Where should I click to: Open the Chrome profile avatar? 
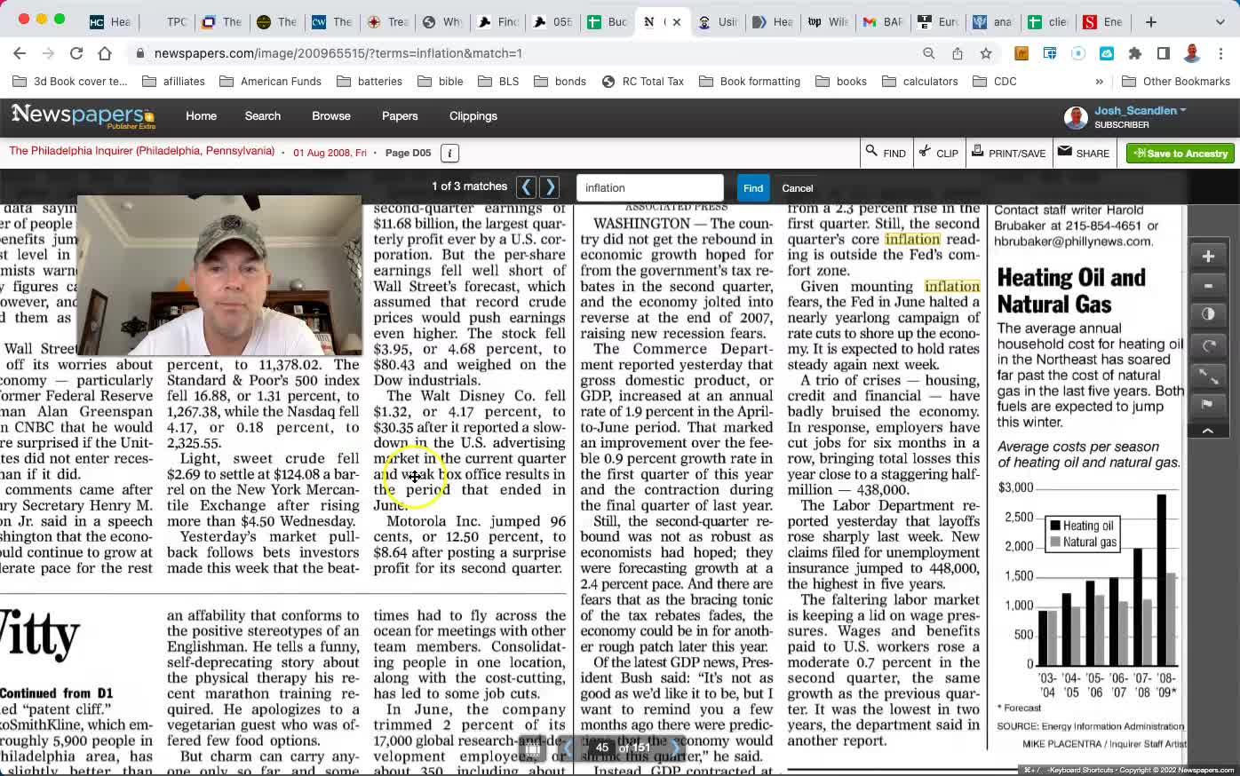pyautogui.click(x=1192, y=53)
